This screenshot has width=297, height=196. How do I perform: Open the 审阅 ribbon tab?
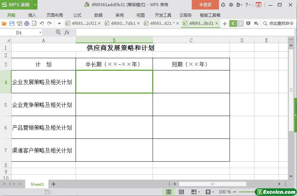coord(120,15)
